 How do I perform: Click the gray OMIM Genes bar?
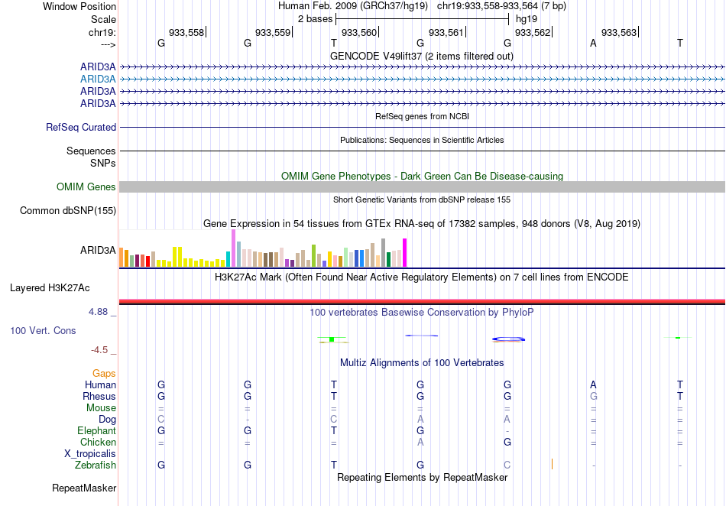click(x=422, y=187)
